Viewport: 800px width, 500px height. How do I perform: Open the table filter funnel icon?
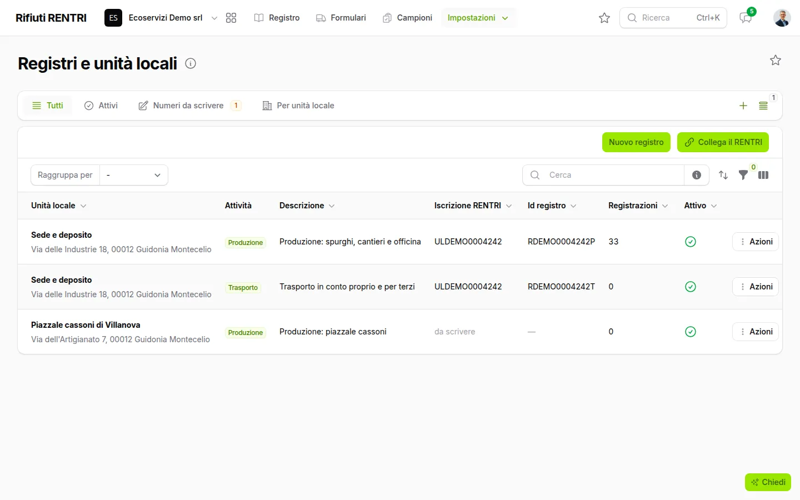[x=743, y=175]
